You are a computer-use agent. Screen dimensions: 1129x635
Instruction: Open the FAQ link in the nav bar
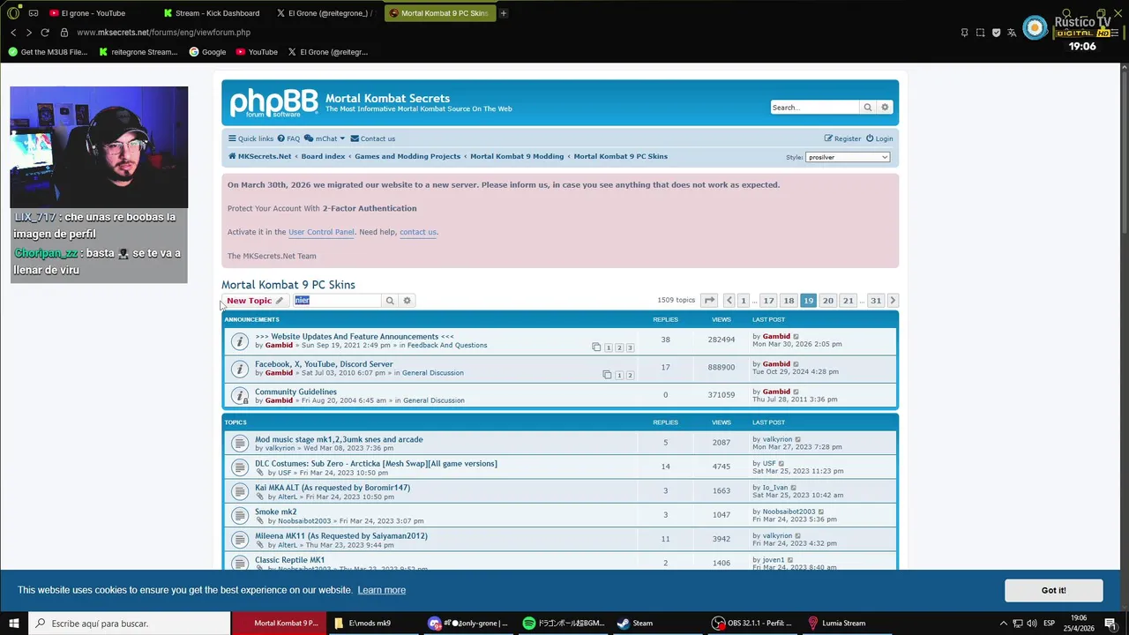point(288,138)
